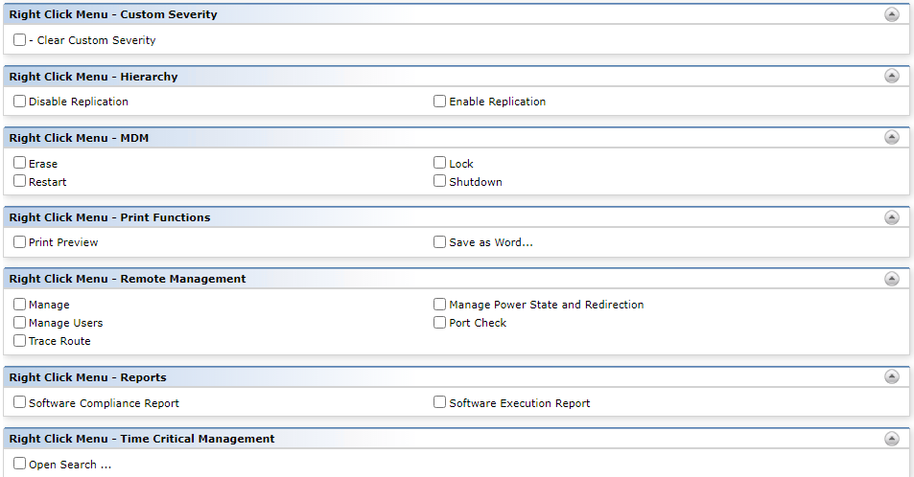Screen dimensions: 914x477
Task: Toggle the Shutdown checkbox
Action: (x=439, y=180)
